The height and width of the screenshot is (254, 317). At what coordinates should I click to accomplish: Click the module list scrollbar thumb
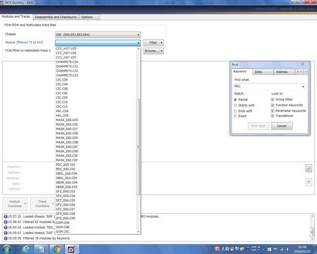(138, 147)
